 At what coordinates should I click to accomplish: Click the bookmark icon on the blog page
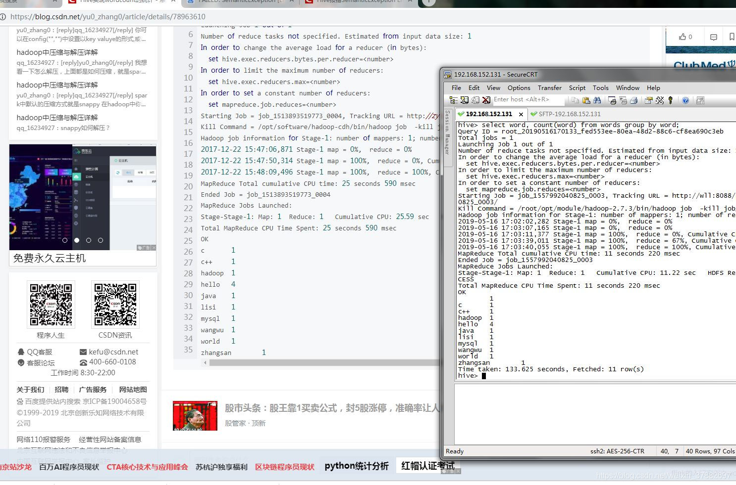(732, 37)
